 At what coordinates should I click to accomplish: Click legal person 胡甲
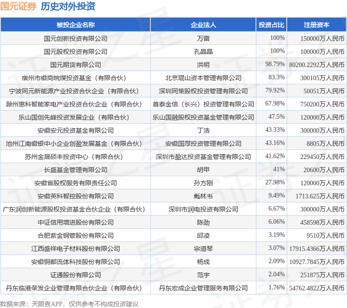coord(203,170)
